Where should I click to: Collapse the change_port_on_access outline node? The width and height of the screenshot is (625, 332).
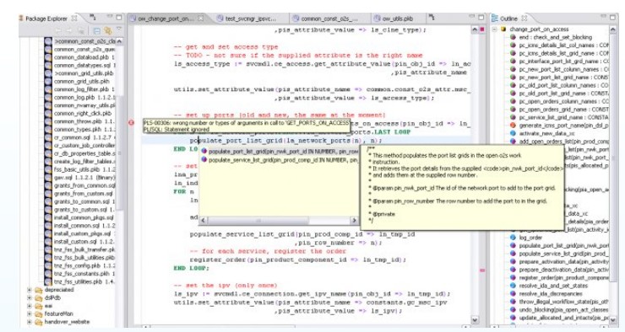pos(495,29)
